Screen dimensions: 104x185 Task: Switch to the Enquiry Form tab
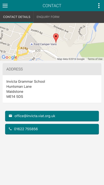click(48, 17)
